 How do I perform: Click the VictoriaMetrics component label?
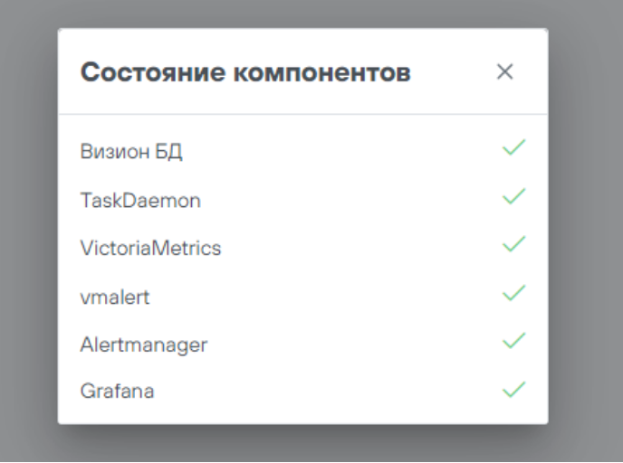pos(150,248)
